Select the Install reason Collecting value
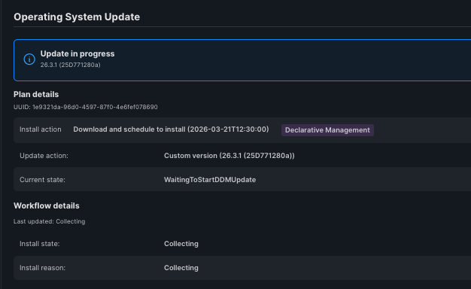 click(x=181, y=268)
